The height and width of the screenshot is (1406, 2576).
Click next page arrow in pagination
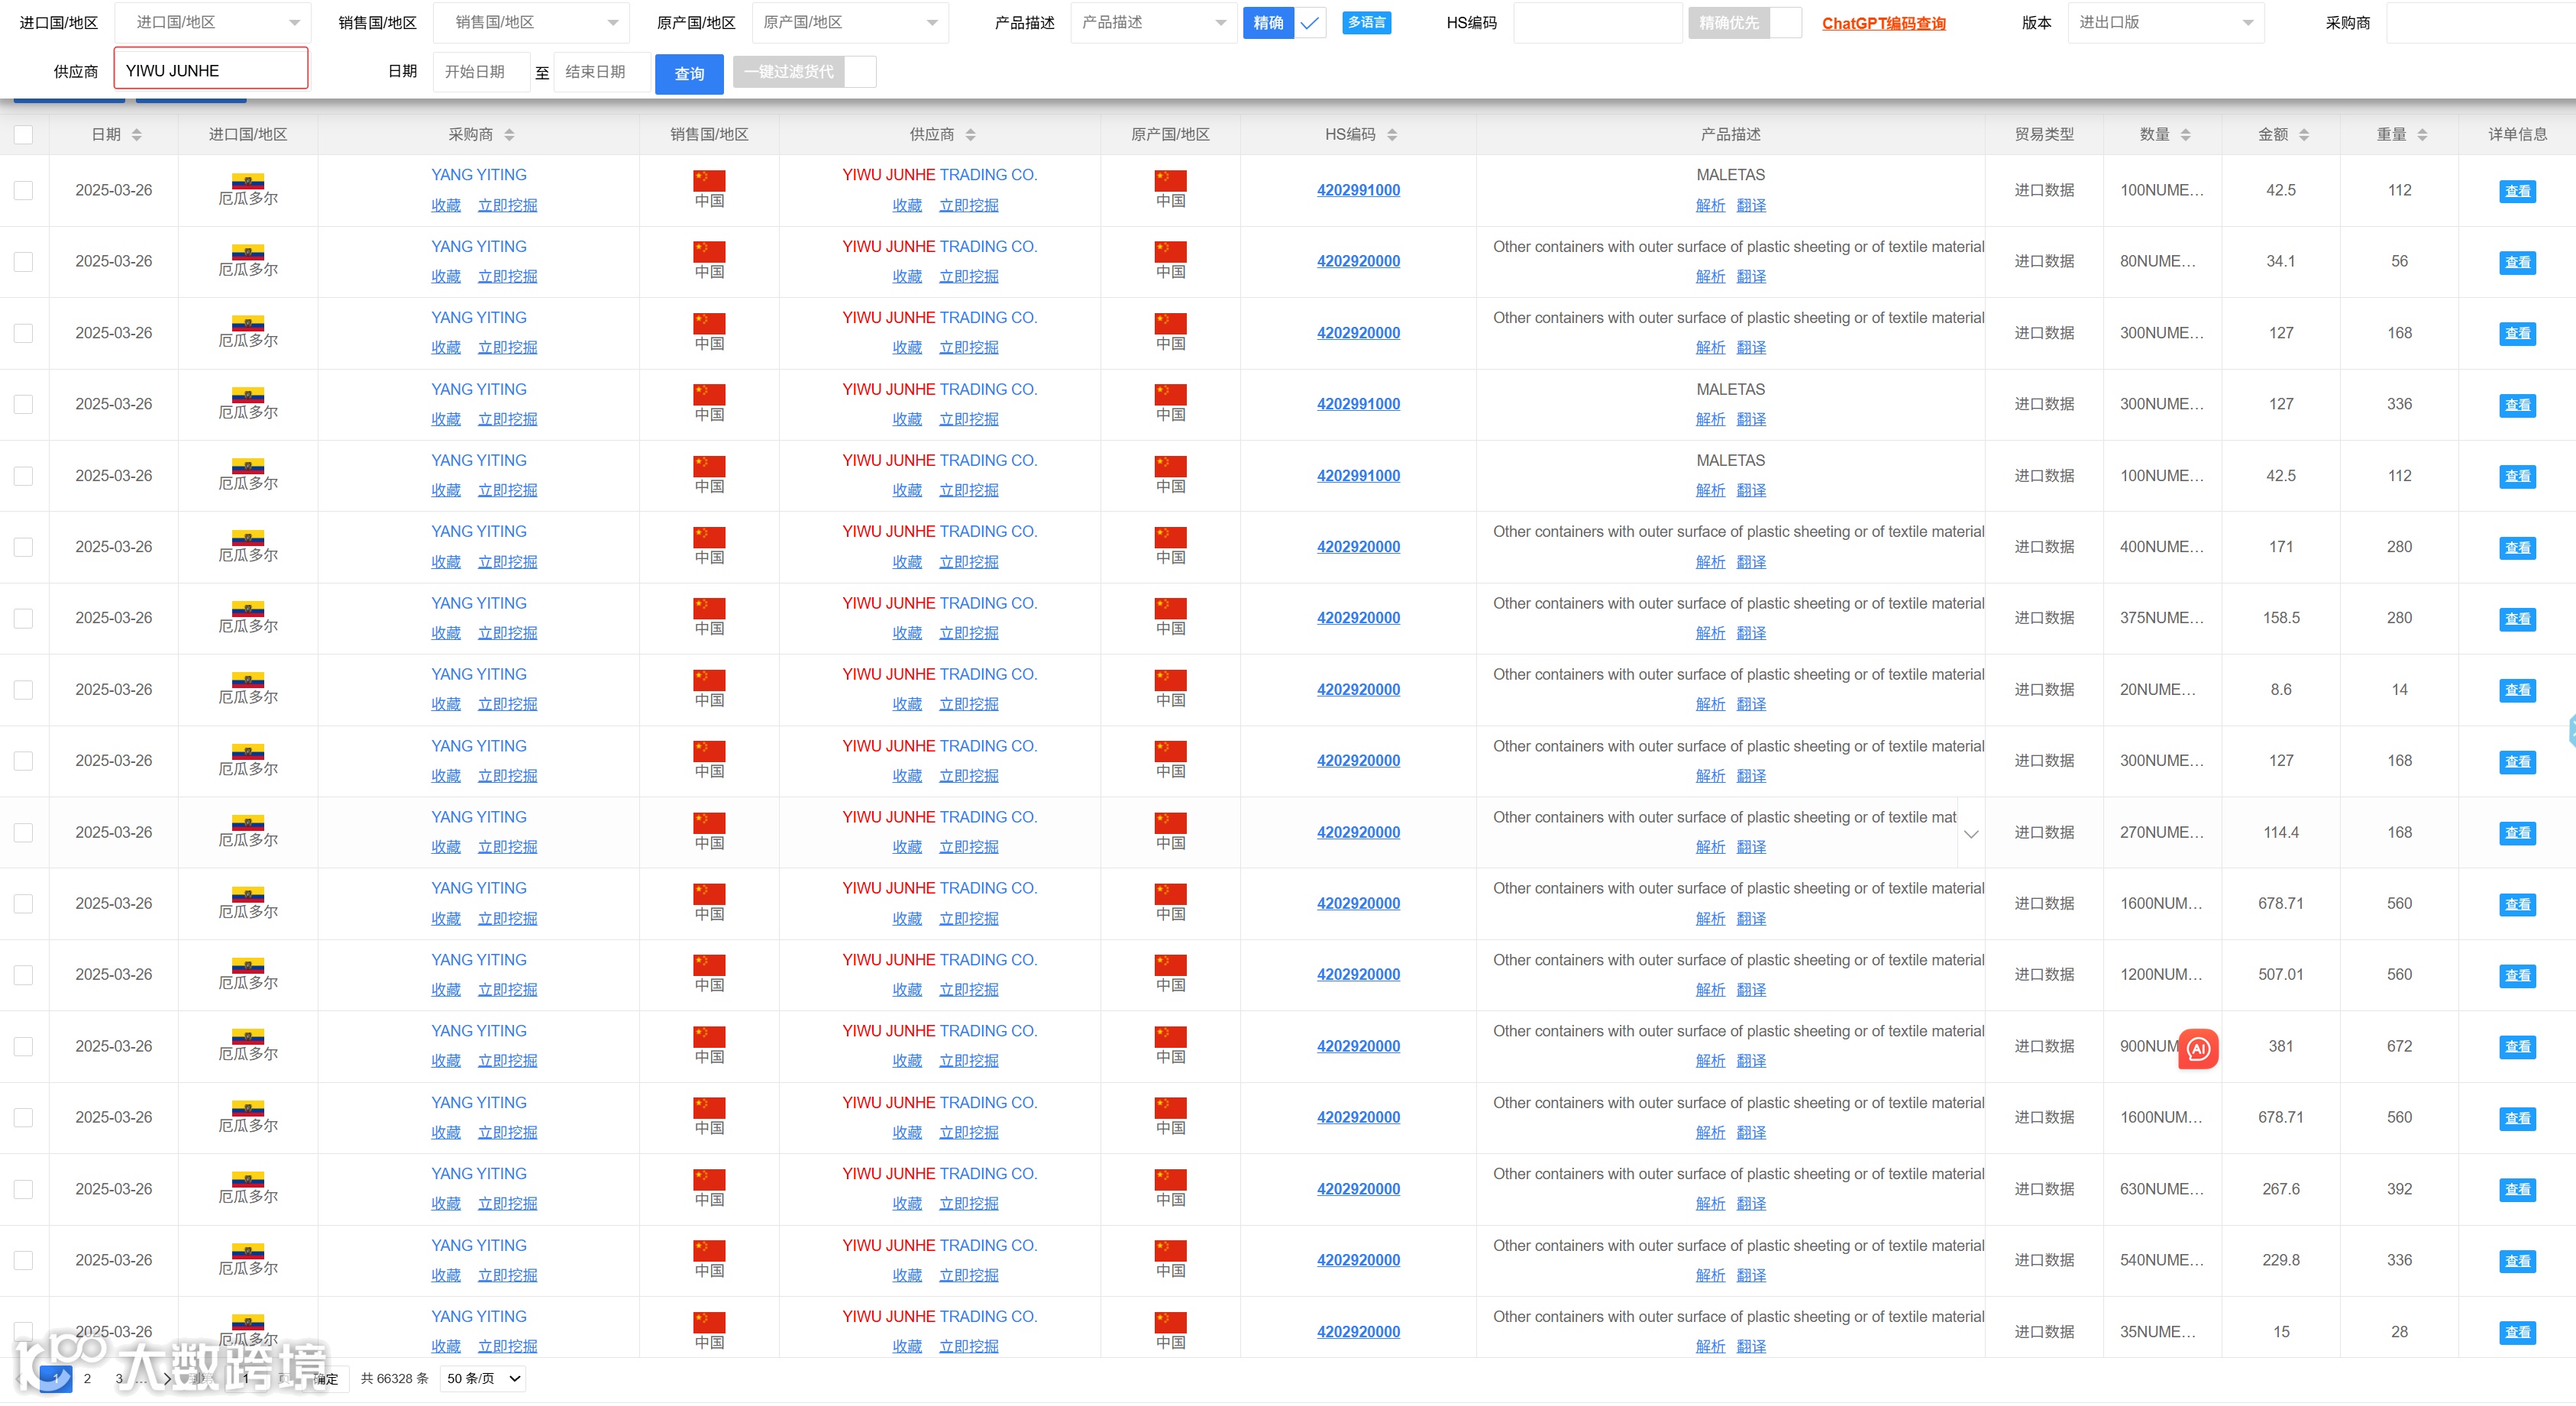coord(167,1378)
